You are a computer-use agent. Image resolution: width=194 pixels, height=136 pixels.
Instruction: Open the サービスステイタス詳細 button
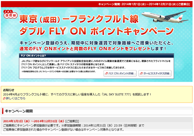(155, 74)
